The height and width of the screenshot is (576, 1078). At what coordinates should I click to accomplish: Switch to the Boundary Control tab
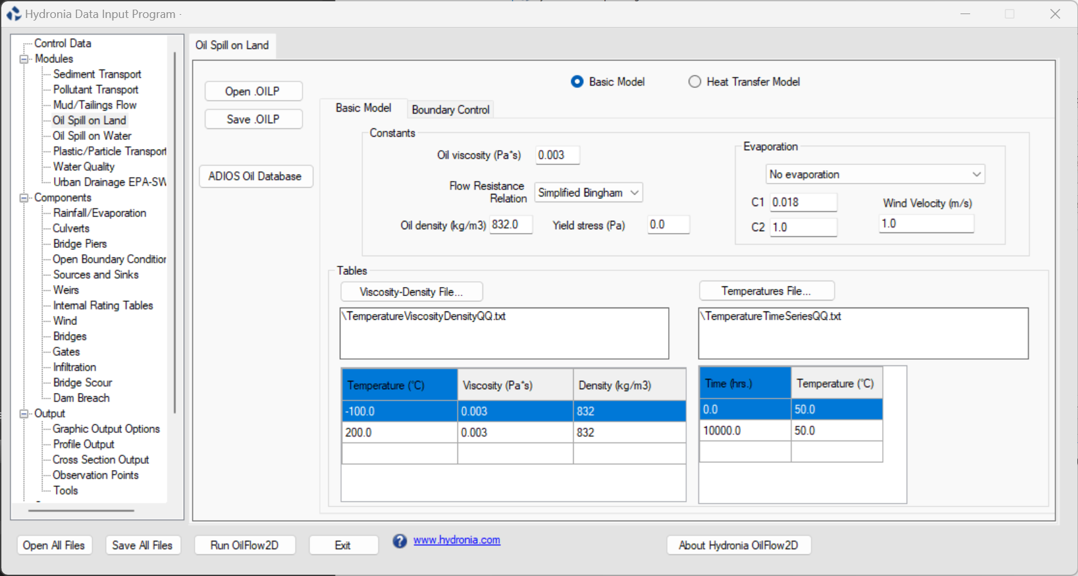[450, 110]
